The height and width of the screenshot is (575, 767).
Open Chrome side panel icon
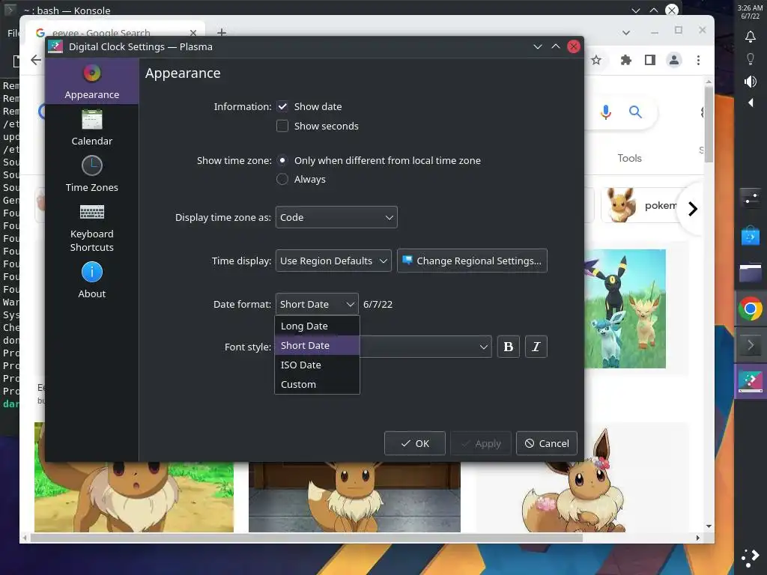coord(649,60)
